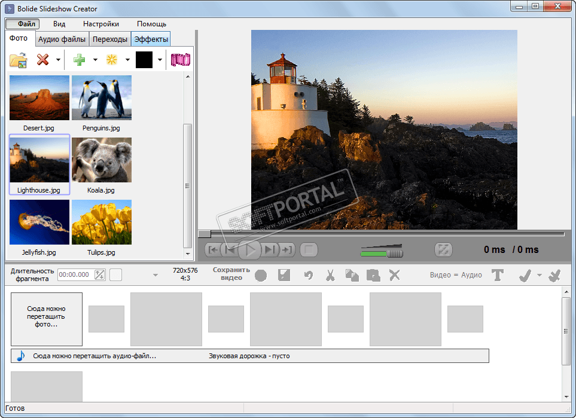This screenshot has height=418, width=576.
Task: Switch to the Эффекты tab
Action: [151, 39]
